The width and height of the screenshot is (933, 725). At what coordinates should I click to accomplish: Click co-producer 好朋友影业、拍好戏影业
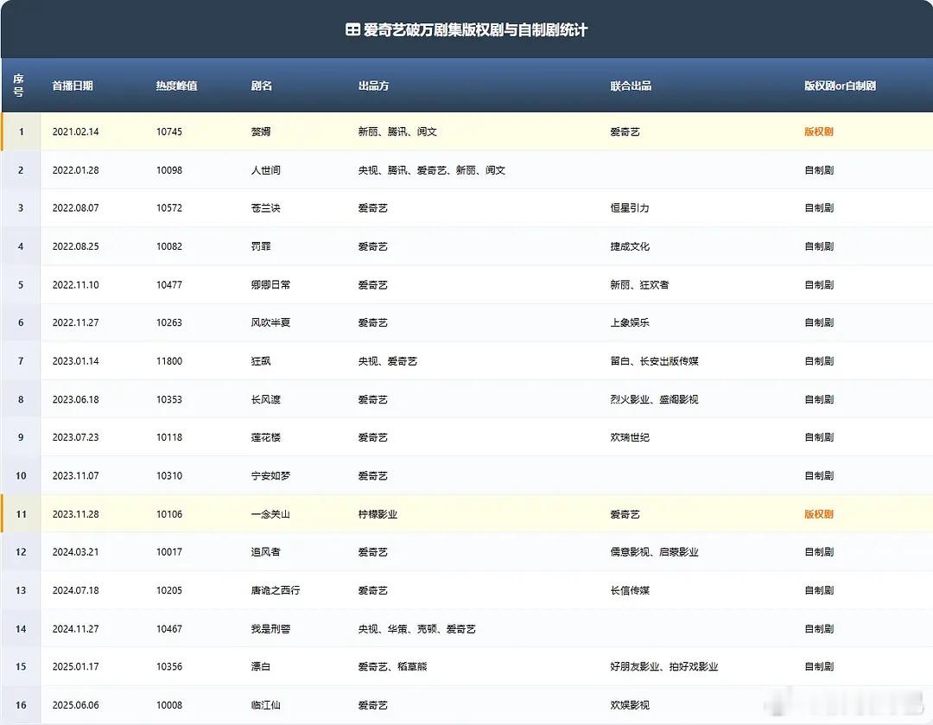coord(664,666)
